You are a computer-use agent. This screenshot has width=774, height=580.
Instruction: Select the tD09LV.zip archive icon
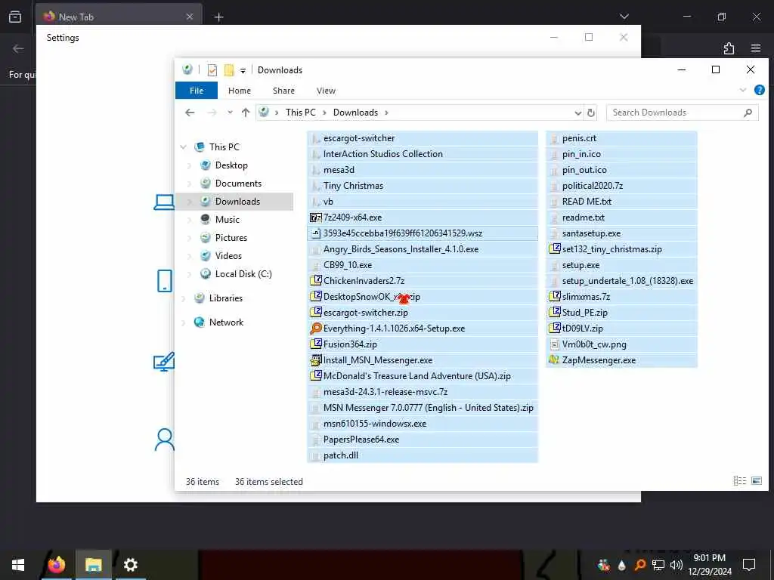pyautogui.click(x=554, y=329)
